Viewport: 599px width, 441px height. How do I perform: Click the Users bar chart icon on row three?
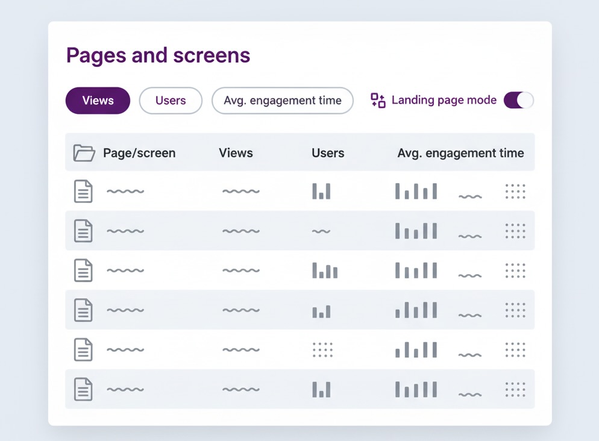tap(325, 271)
